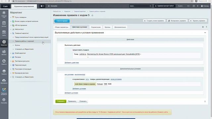Click the Триггерные рассылки tree icon

(13, 61)
